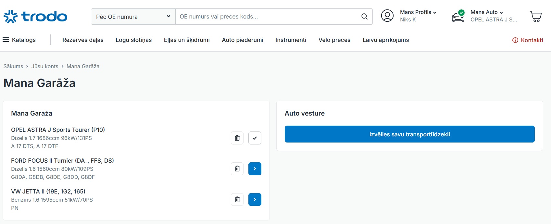Delete OPEL ASTRA J from garage
551x224 pixels.
click(237, 138)
